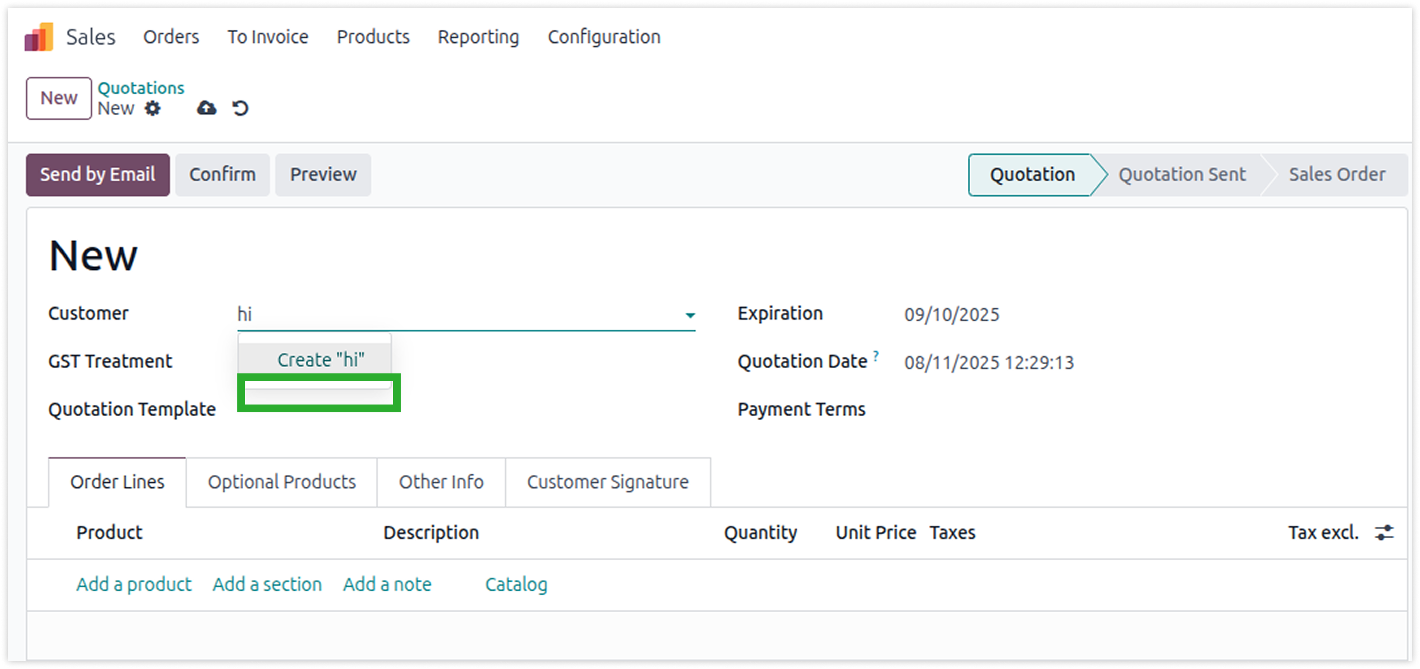The image size is (1420, 669).
Task: Switch to the Other Info tab
Action: [x=441, y=482]
